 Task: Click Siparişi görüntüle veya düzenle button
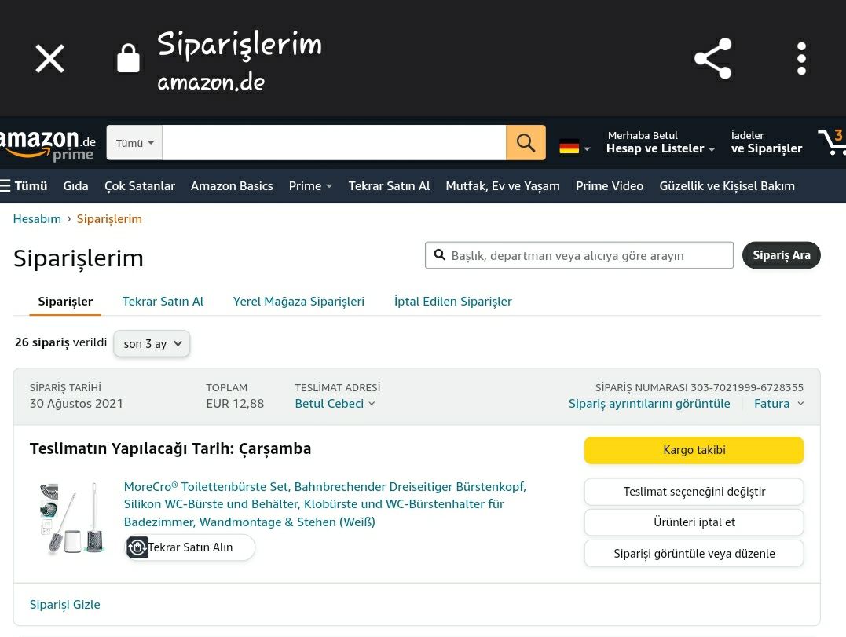coord(694,554)
